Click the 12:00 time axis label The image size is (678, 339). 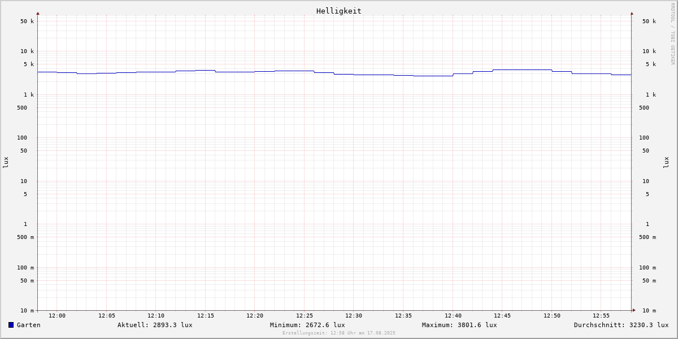(x=57, y=316)
